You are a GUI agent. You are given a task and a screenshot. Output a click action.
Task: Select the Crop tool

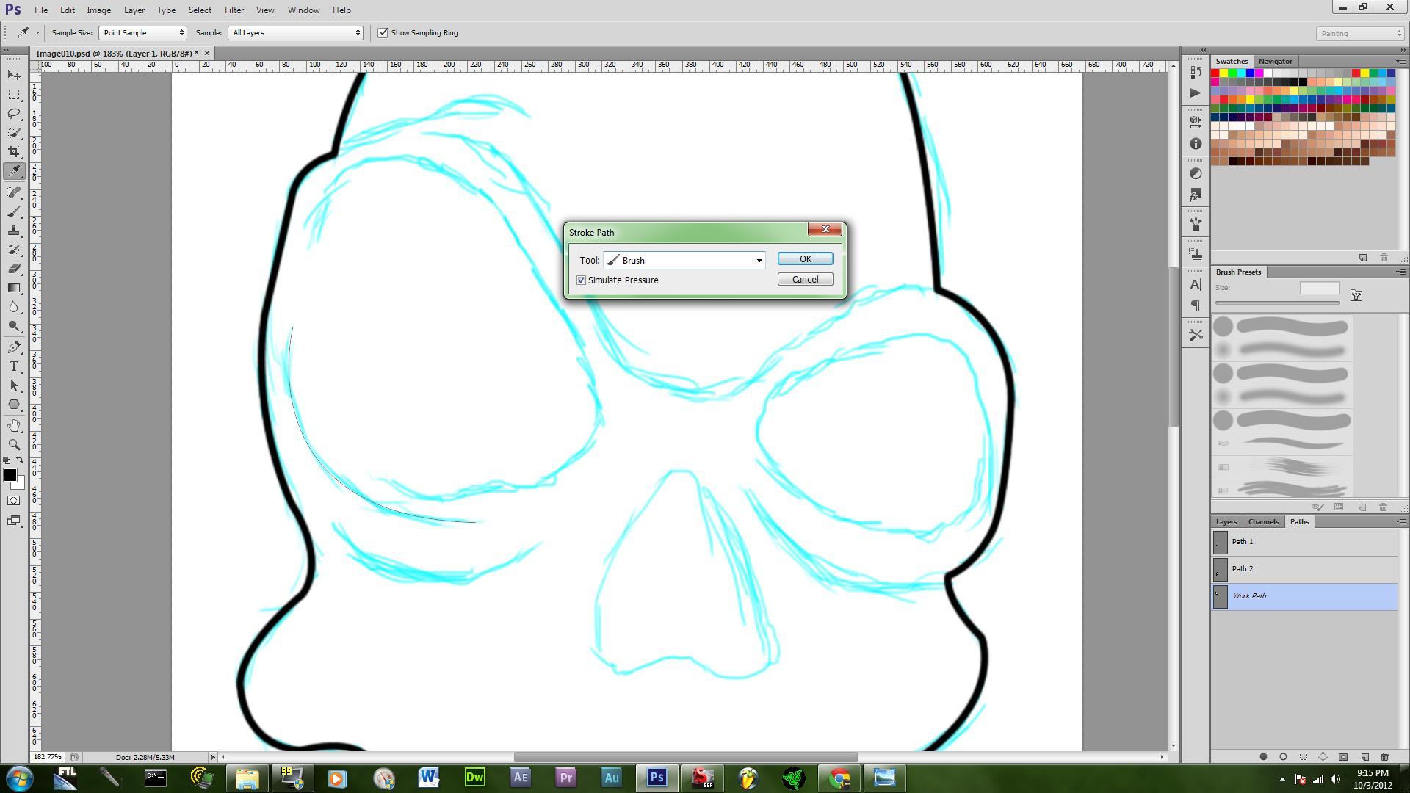click(x=14, y=152)
